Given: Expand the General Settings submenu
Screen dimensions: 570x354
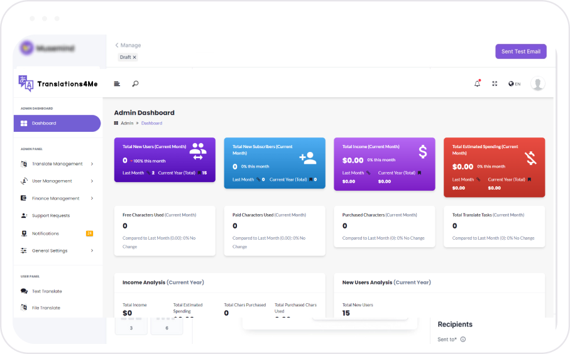Looking at the screenshot, I should tap(92, 251).
